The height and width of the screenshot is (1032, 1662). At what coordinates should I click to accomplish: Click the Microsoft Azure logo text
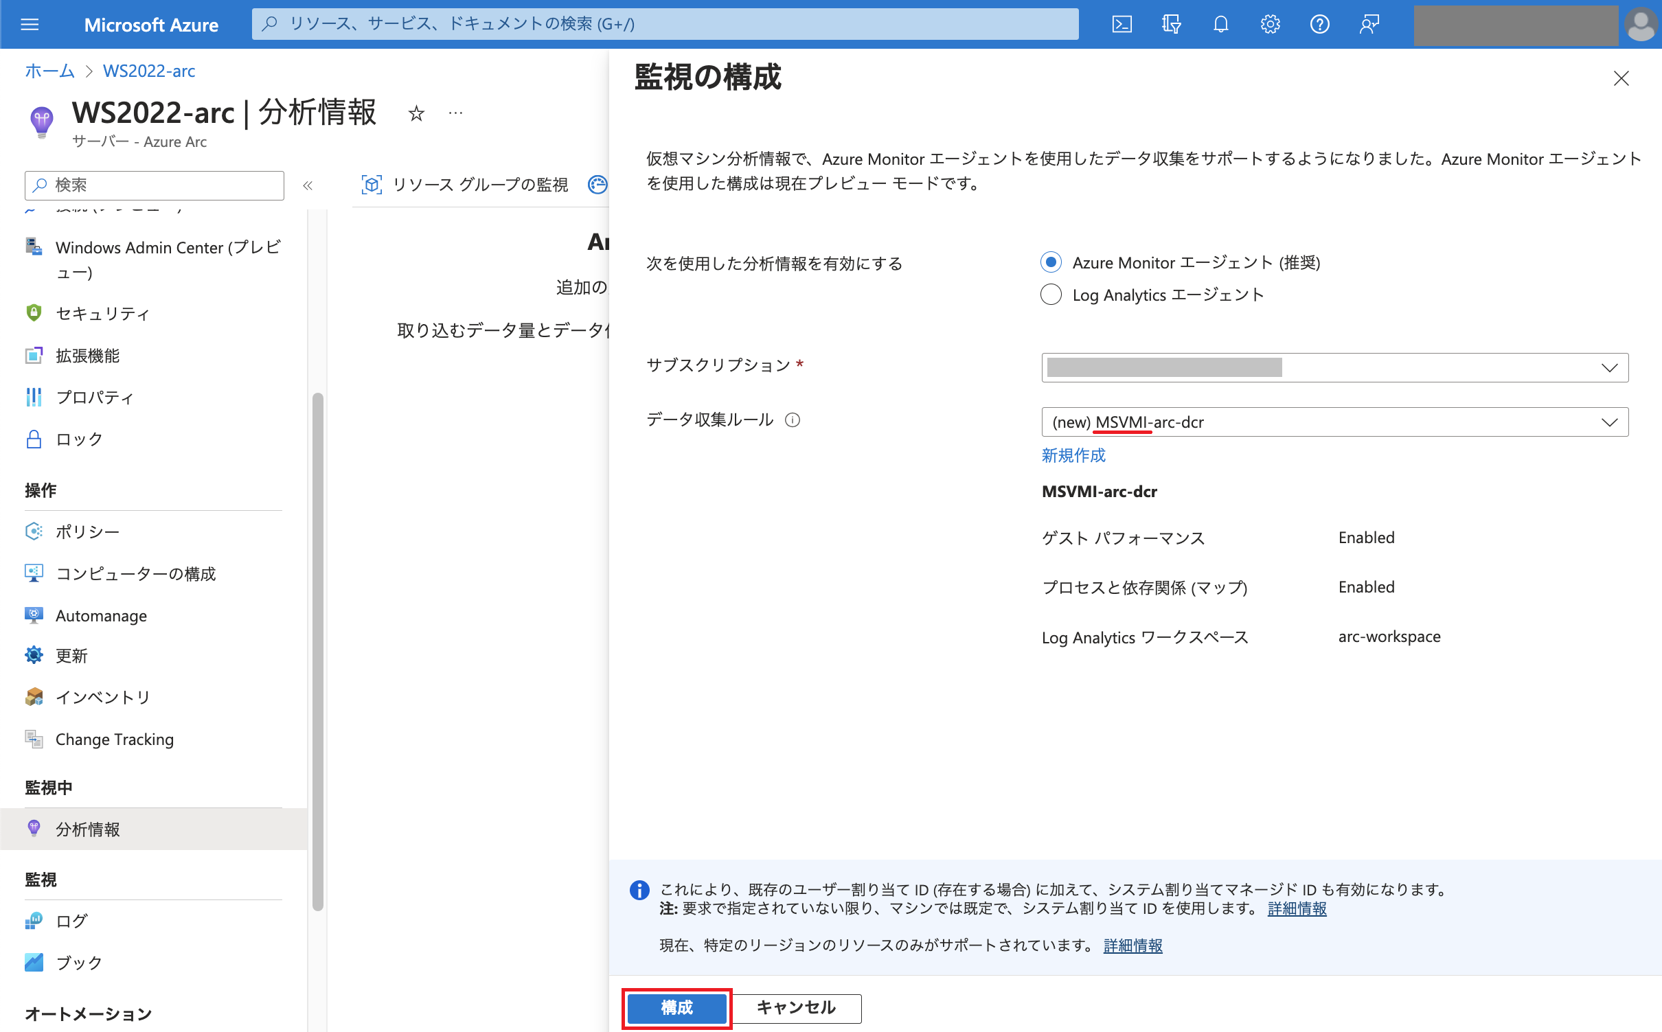coord(151,25)
